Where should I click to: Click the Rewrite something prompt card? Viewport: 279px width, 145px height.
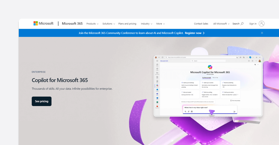point(230,85)
